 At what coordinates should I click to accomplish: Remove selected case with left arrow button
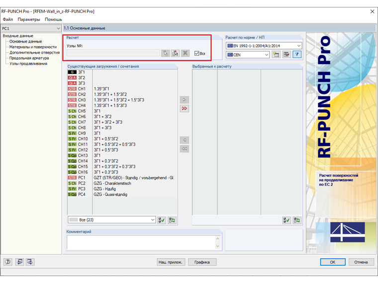185,140
